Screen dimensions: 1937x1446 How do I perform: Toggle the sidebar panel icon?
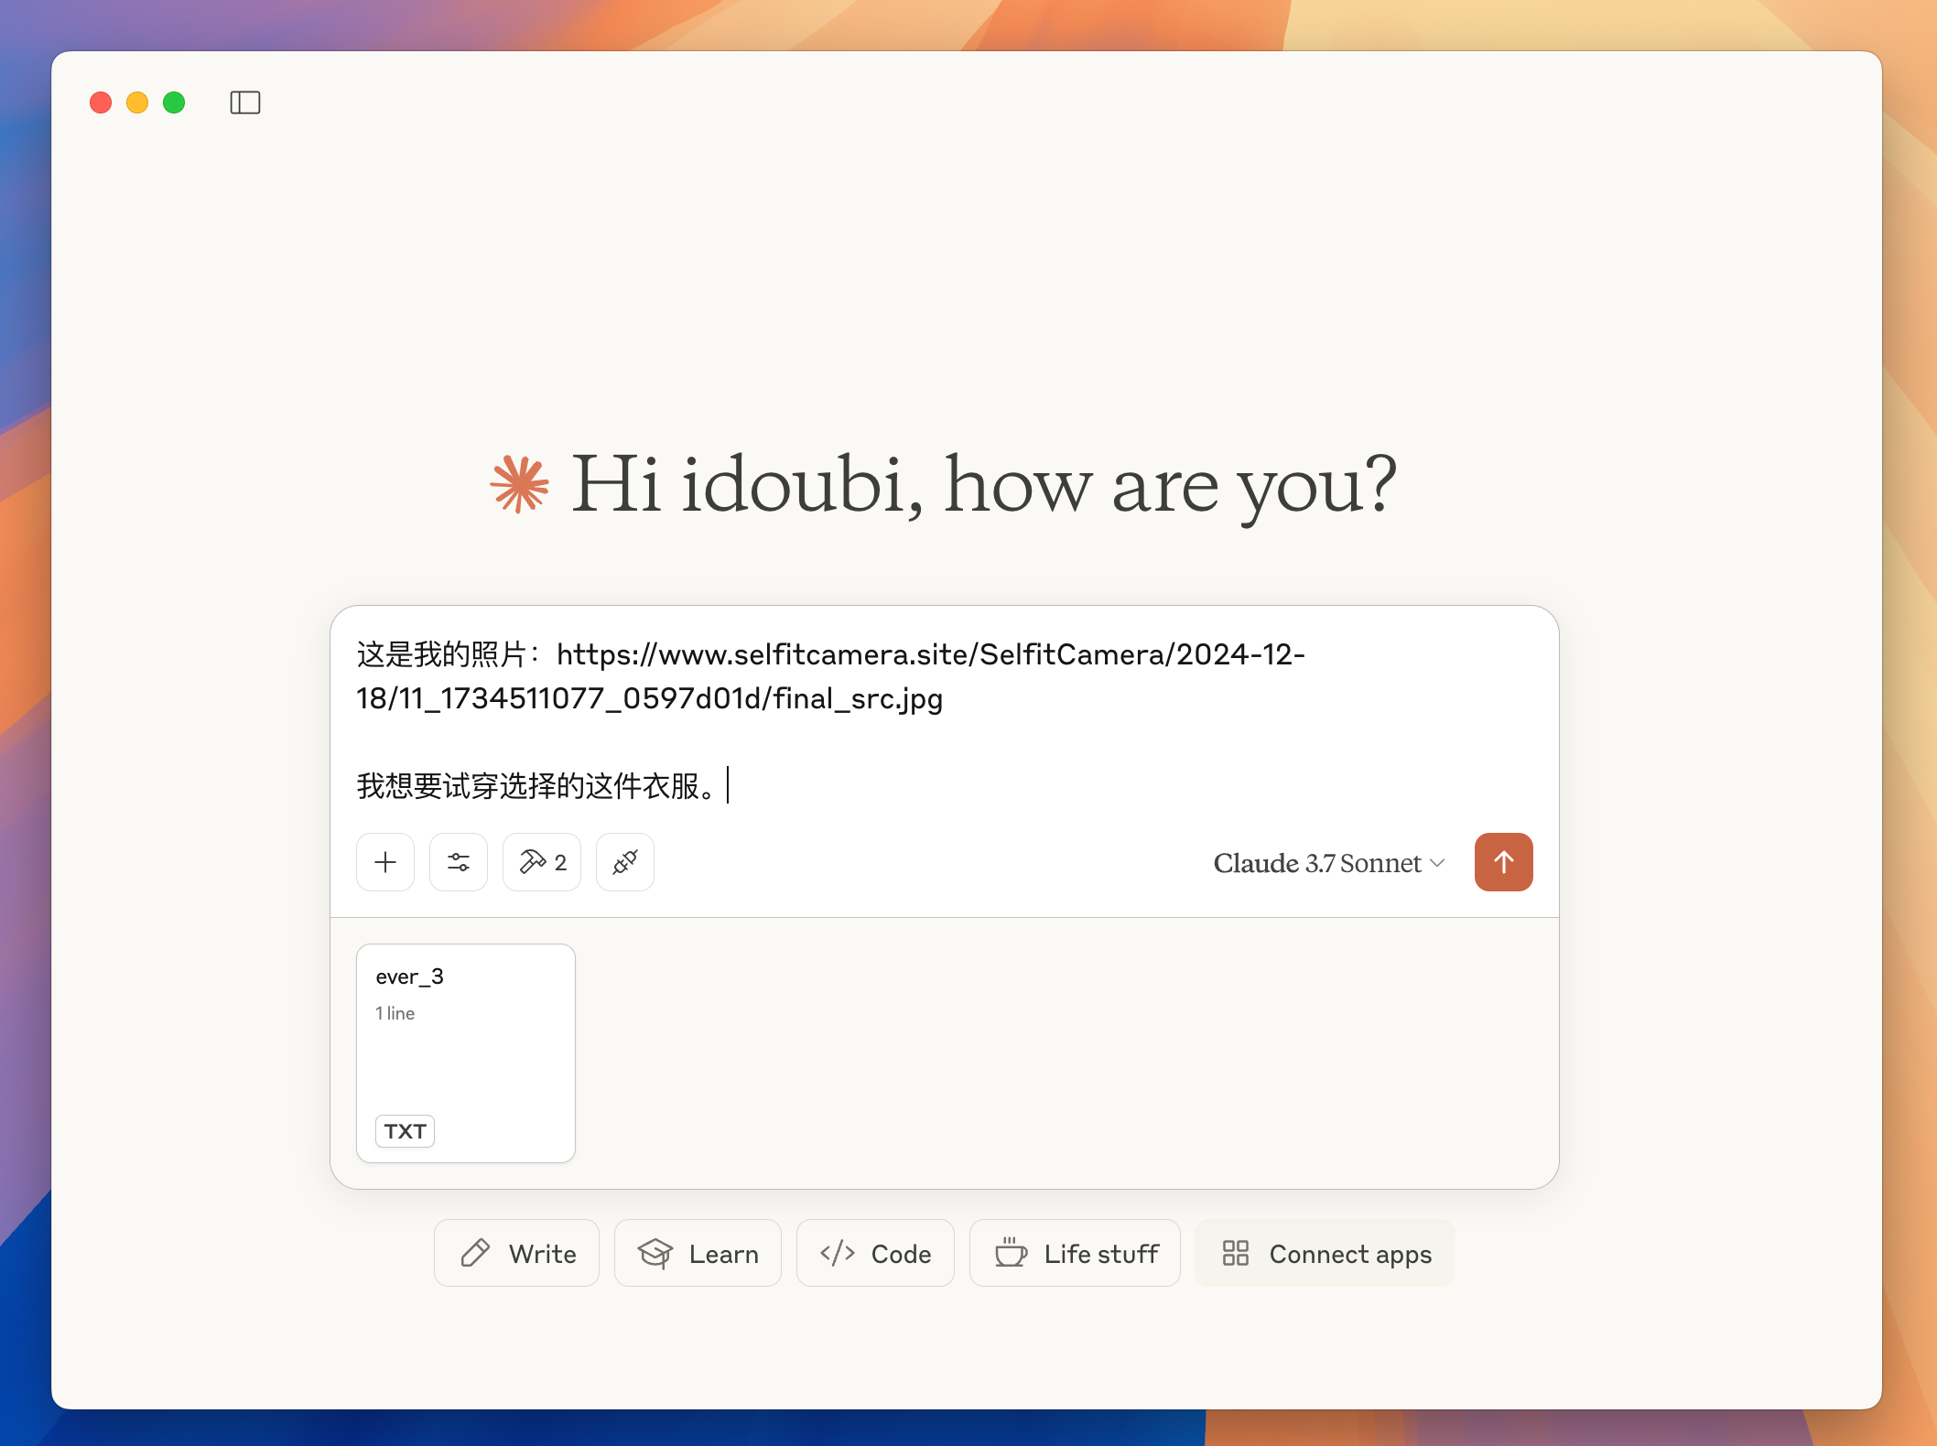click(x=244, y=103)
